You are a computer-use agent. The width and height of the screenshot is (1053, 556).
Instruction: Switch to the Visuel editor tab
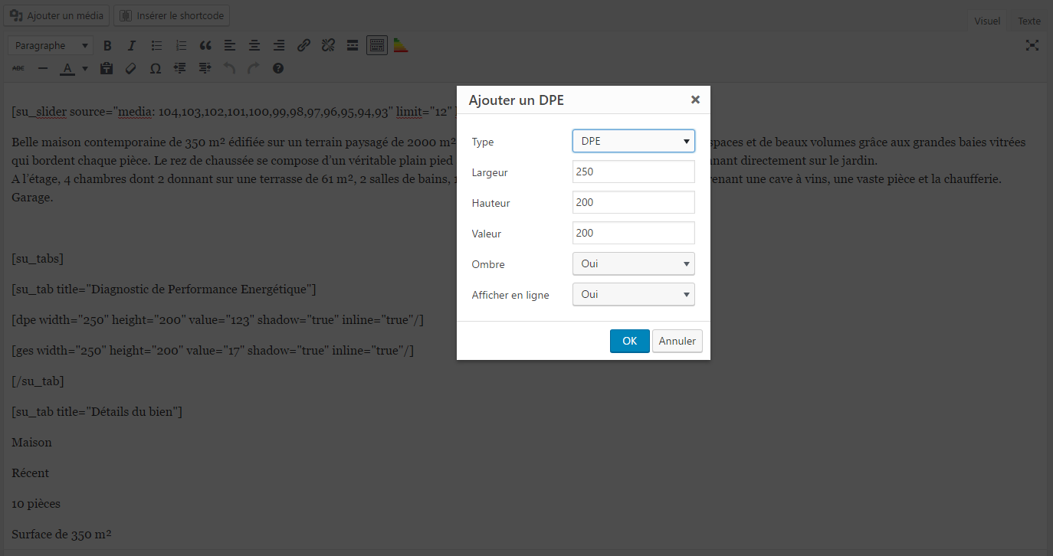(987, 21)
